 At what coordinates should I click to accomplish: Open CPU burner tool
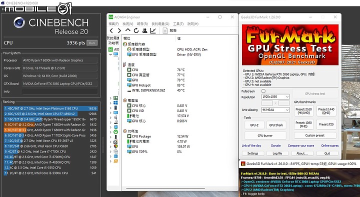pos(265,135)
